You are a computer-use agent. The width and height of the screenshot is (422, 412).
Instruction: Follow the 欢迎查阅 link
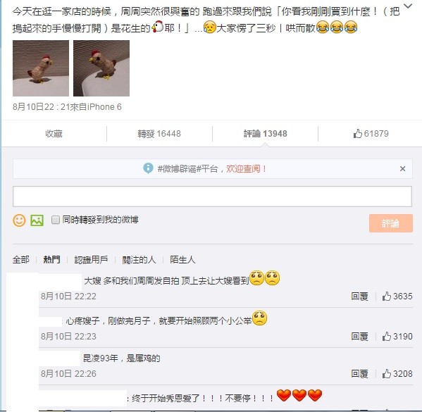(246, 169)
